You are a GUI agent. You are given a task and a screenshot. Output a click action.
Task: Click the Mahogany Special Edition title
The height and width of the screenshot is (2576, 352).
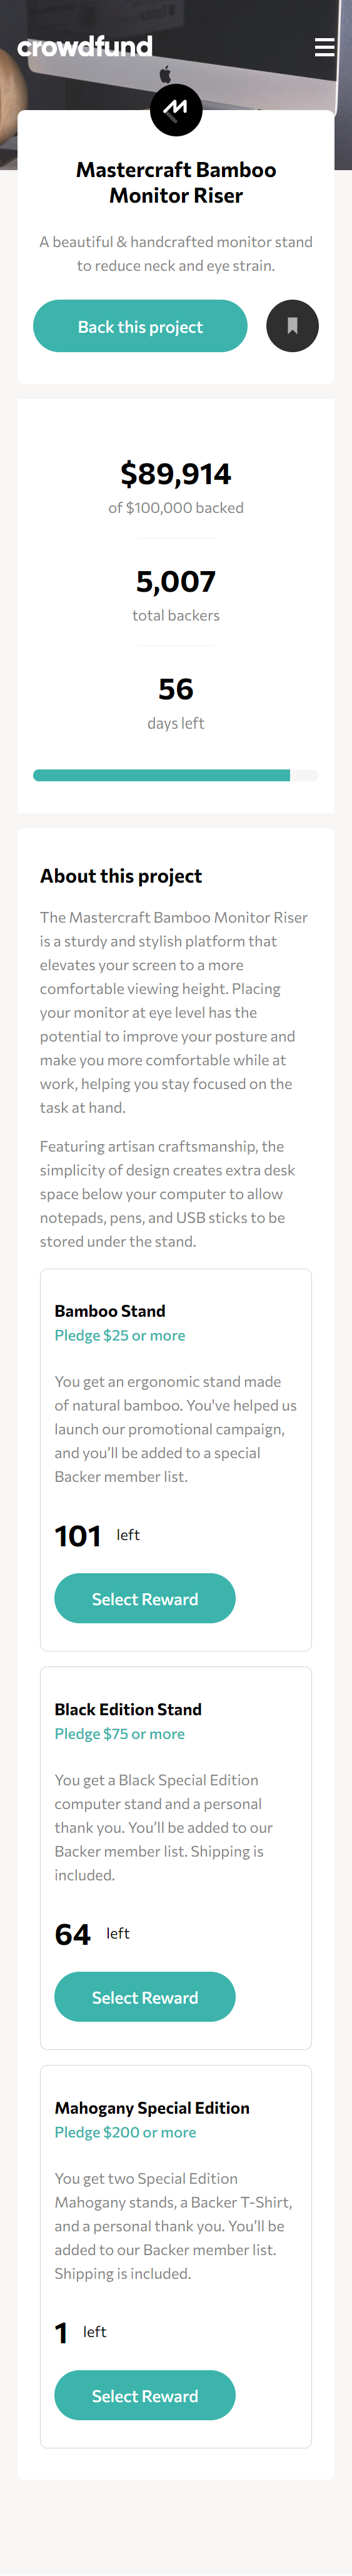pos(152,2106)
